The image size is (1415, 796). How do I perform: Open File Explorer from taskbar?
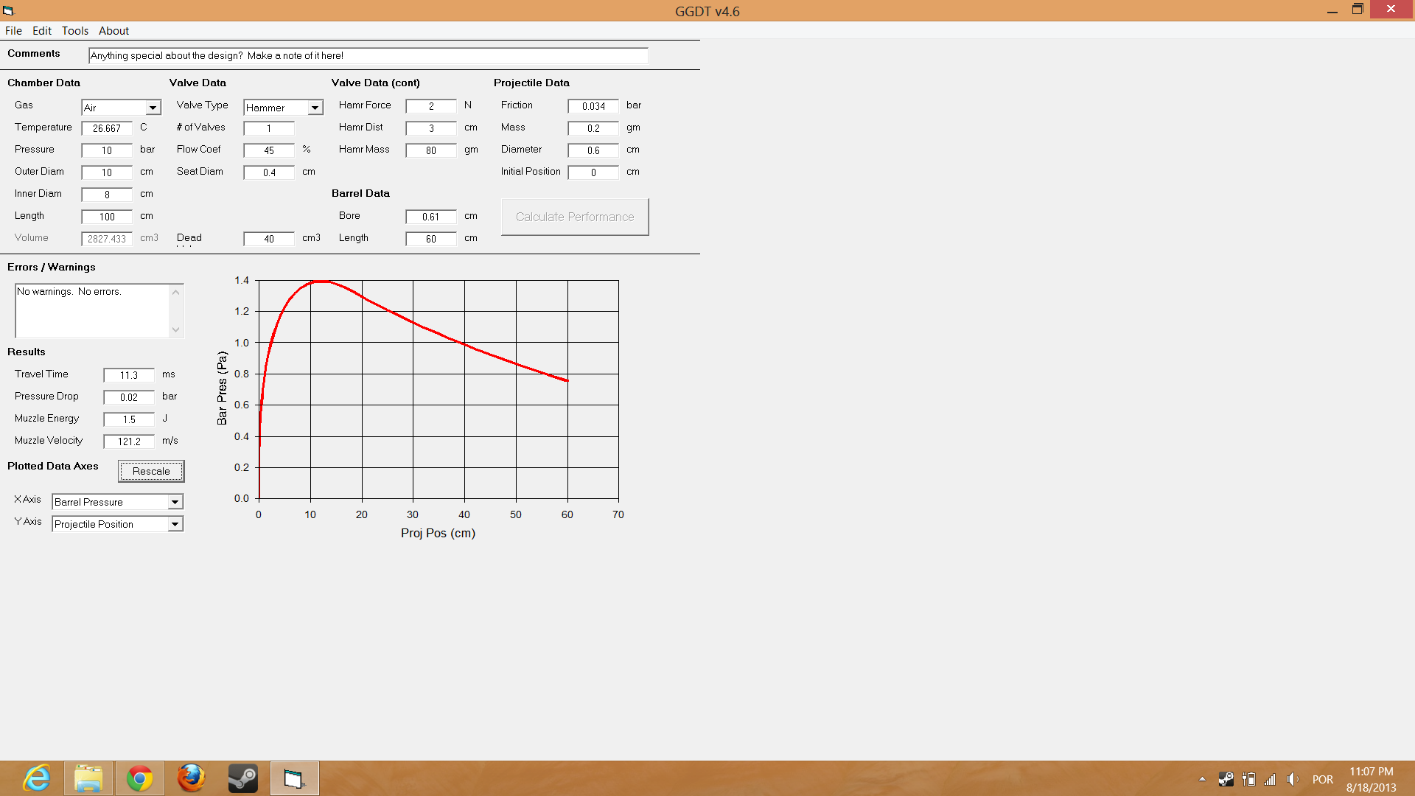[x=88, y=778]
